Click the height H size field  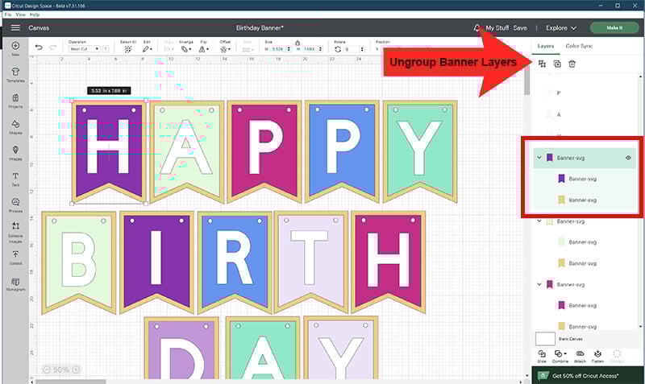point(310,49)
